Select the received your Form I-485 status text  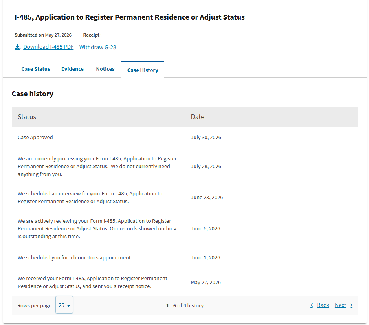click(x=92, y=282)
